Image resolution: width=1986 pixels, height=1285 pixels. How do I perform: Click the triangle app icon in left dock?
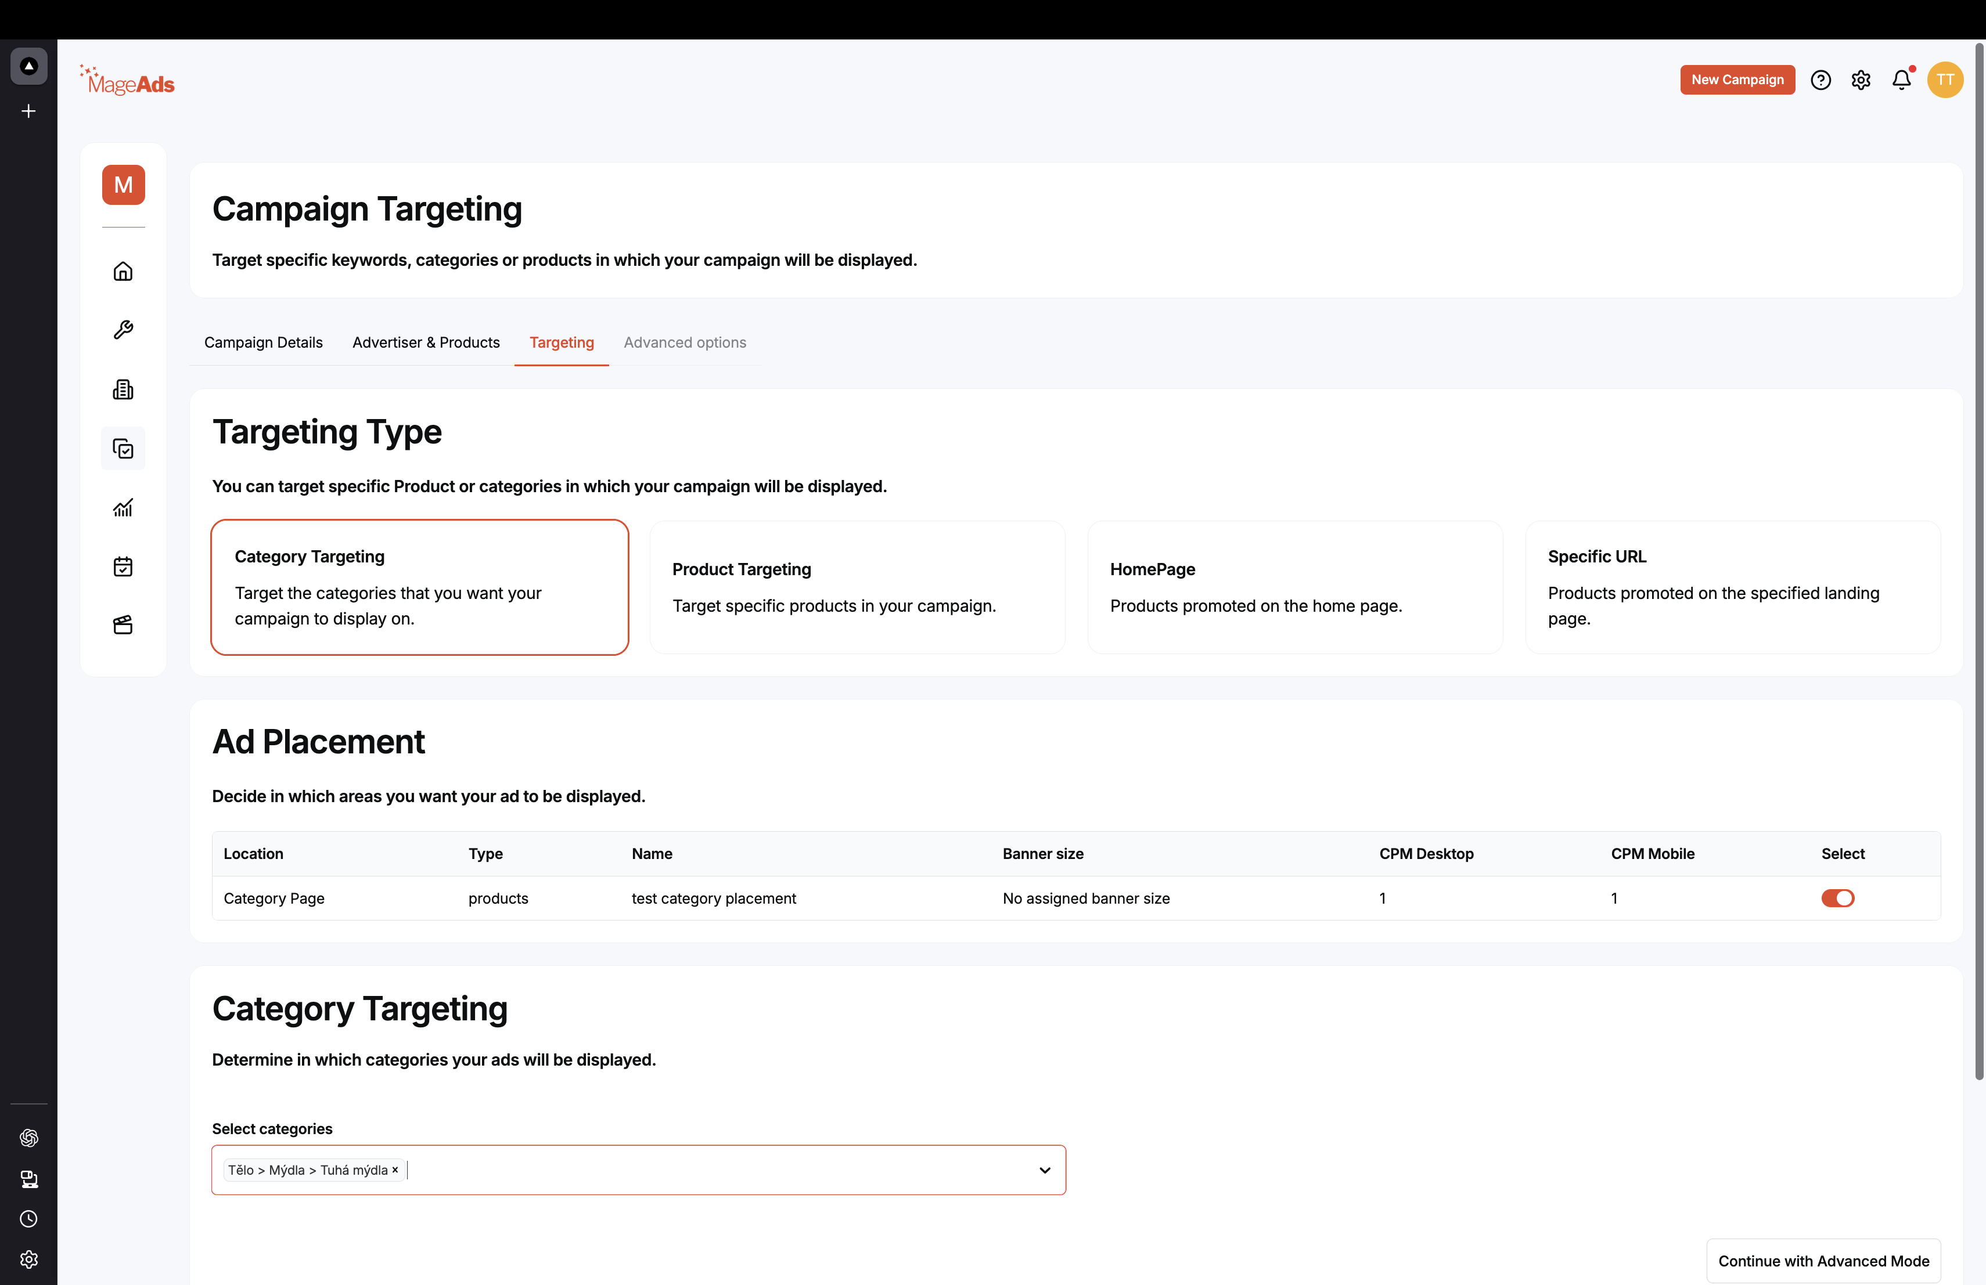(28, 66)
